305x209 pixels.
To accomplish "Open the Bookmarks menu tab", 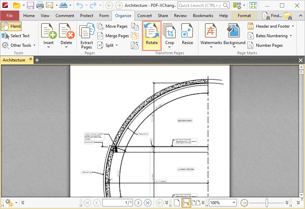I will pos(203,15).
